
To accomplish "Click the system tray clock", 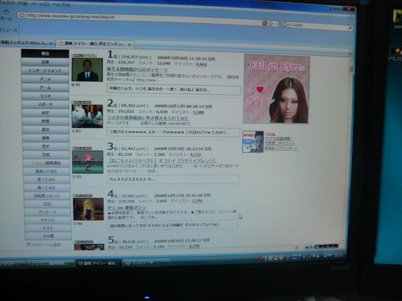I will pos(339,255).
